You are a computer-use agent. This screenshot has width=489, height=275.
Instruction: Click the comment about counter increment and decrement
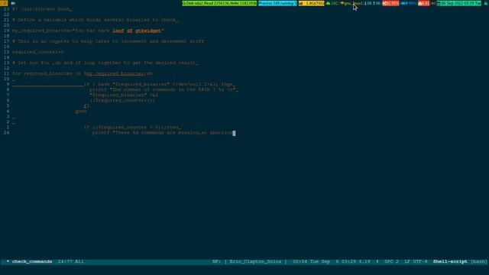(x=108, y=41)
